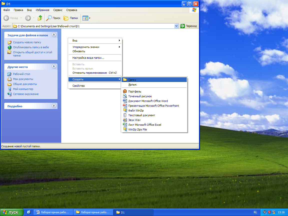Image resolution: width=288 pixels, height=216 pixels.
Task: Open the Поиск search tool
Action: (x=53, y=18)
